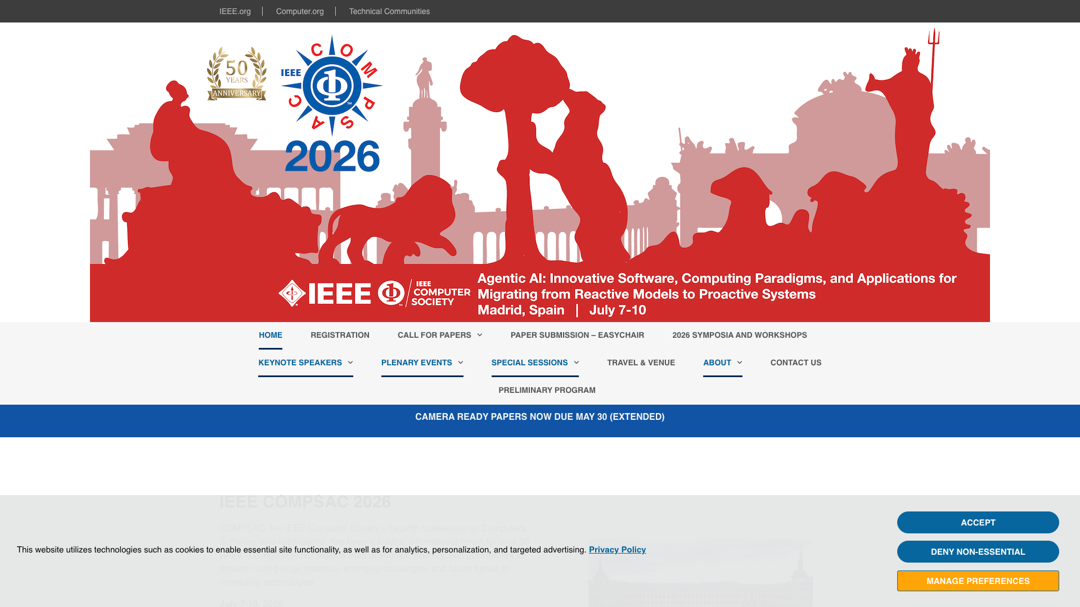Open the IEEE.org link in top bar

point(235,11)
